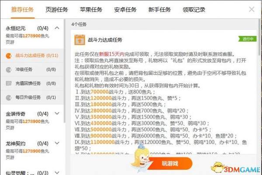Click the gray icon beside 冲级任务
This screenshot has width=262, height=175.
click(9, 70)
